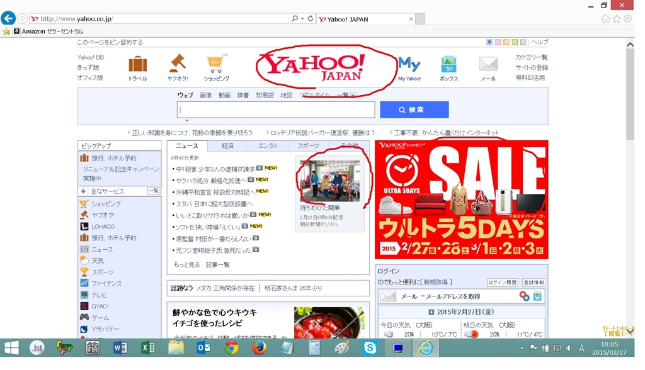Select the 地図 search tab
The height and width of the screenshot is (370, 645).
point(287,95)
